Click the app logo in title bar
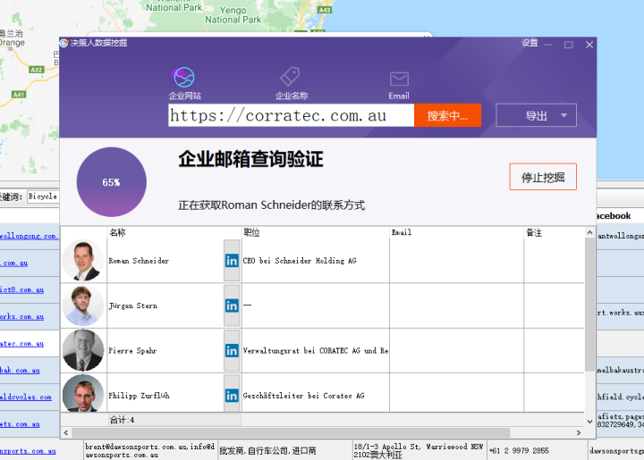 click(x=65, y=43)
